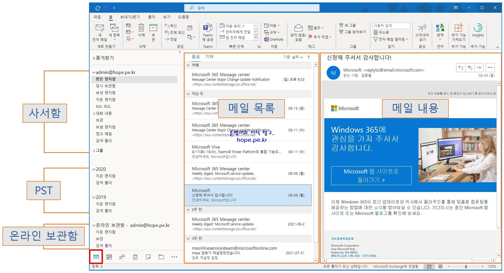The height and width of the screenshot is (273, 504).
Task: Open the 번역 translate button
Action: [x=440, y=32]
